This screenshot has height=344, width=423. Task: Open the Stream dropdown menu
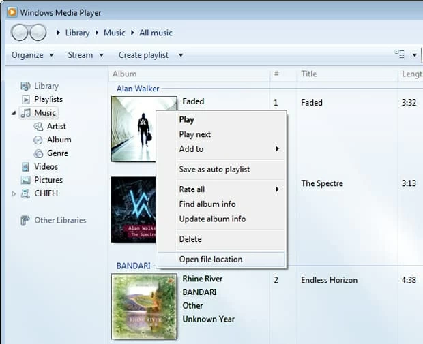coord(85,55)
